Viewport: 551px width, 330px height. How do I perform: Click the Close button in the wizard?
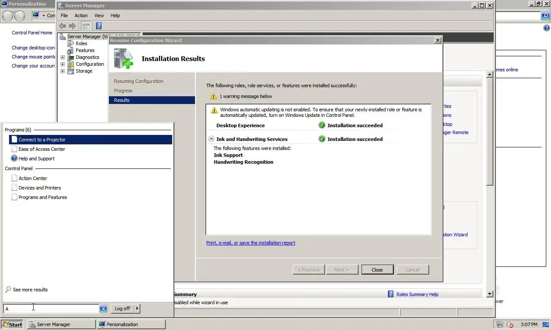tap(377, 270)
